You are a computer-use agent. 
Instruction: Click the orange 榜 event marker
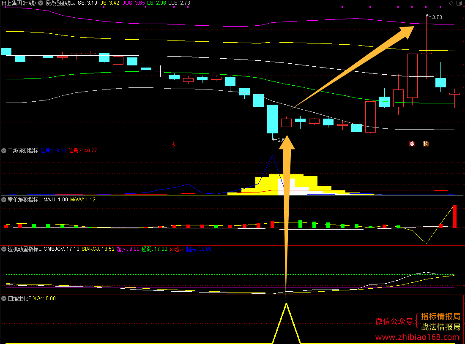click(426, 144)
